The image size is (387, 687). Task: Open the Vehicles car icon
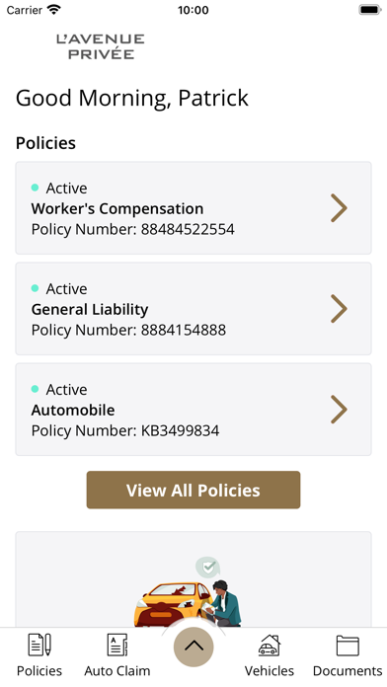click(270, 645)
